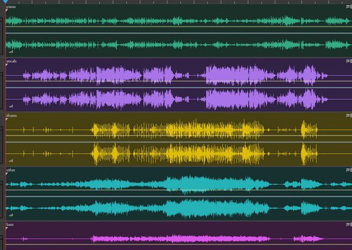
Task: Click the clip volume icon on the drums clip
Action: coord(11,161)
